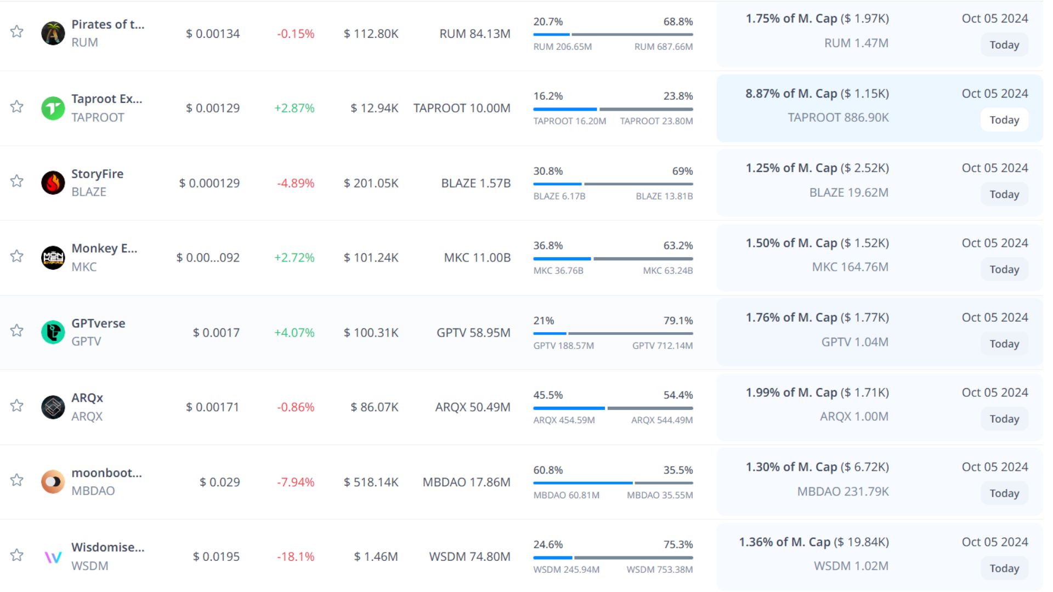This screenshot has width=1053, height=592.
Task: Click the Wisdomise WSDM logo icon
Action: pyautogui.click(x=53, y=557)
